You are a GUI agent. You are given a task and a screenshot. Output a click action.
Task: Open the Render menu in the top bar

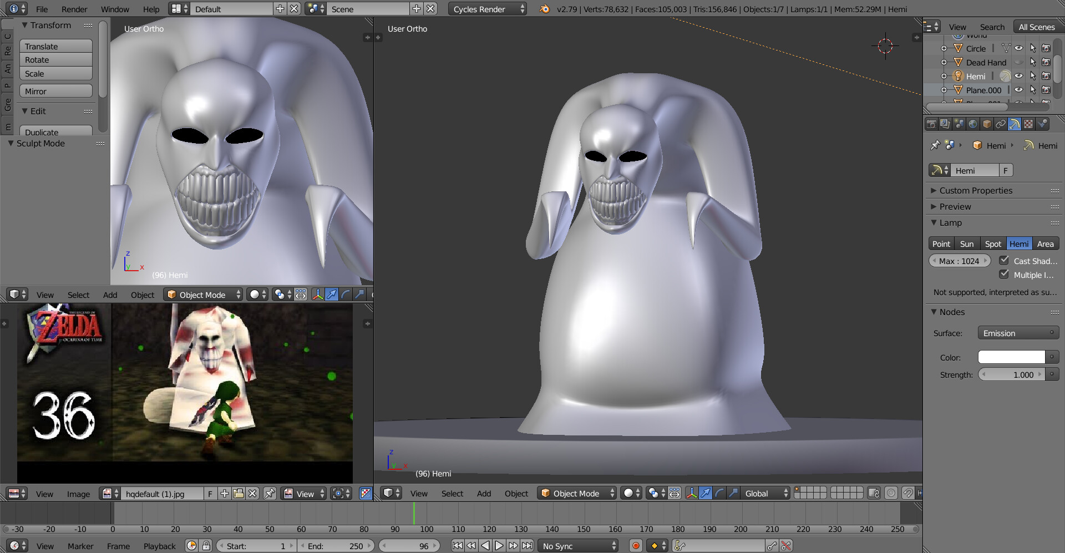click(x=74, y=9)
